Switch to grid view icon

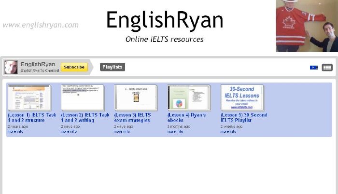[x=327, y=68]
